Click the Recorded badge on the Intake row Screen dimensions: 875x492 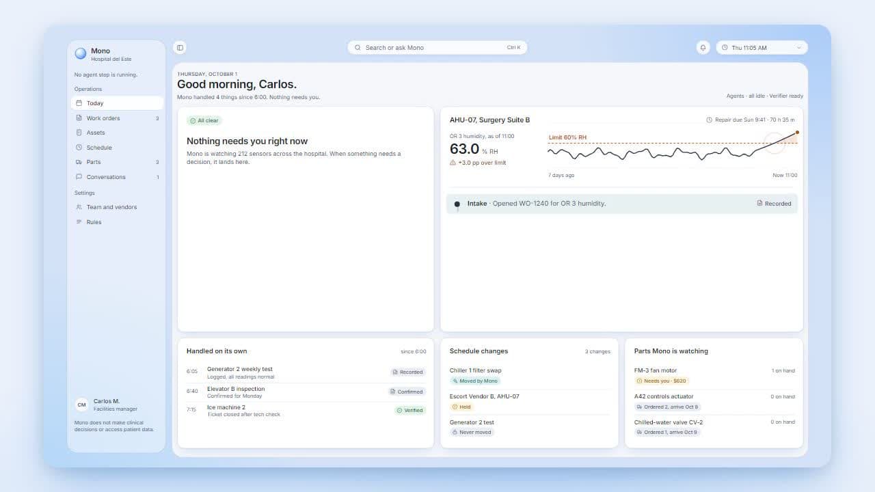click(774, 204)
